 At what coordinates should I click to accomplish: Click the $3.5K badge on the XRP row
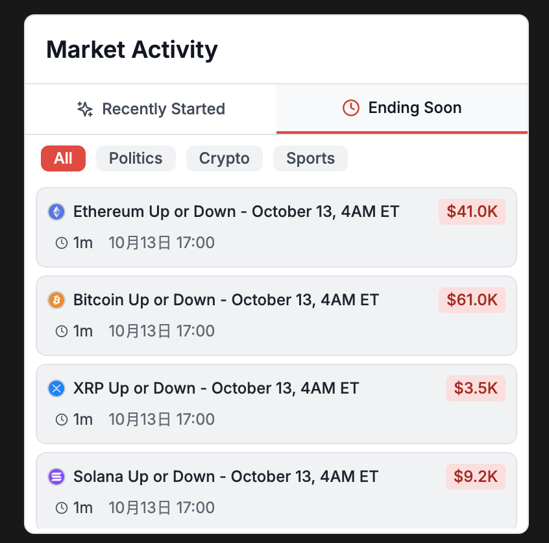[x=476, y=388]
